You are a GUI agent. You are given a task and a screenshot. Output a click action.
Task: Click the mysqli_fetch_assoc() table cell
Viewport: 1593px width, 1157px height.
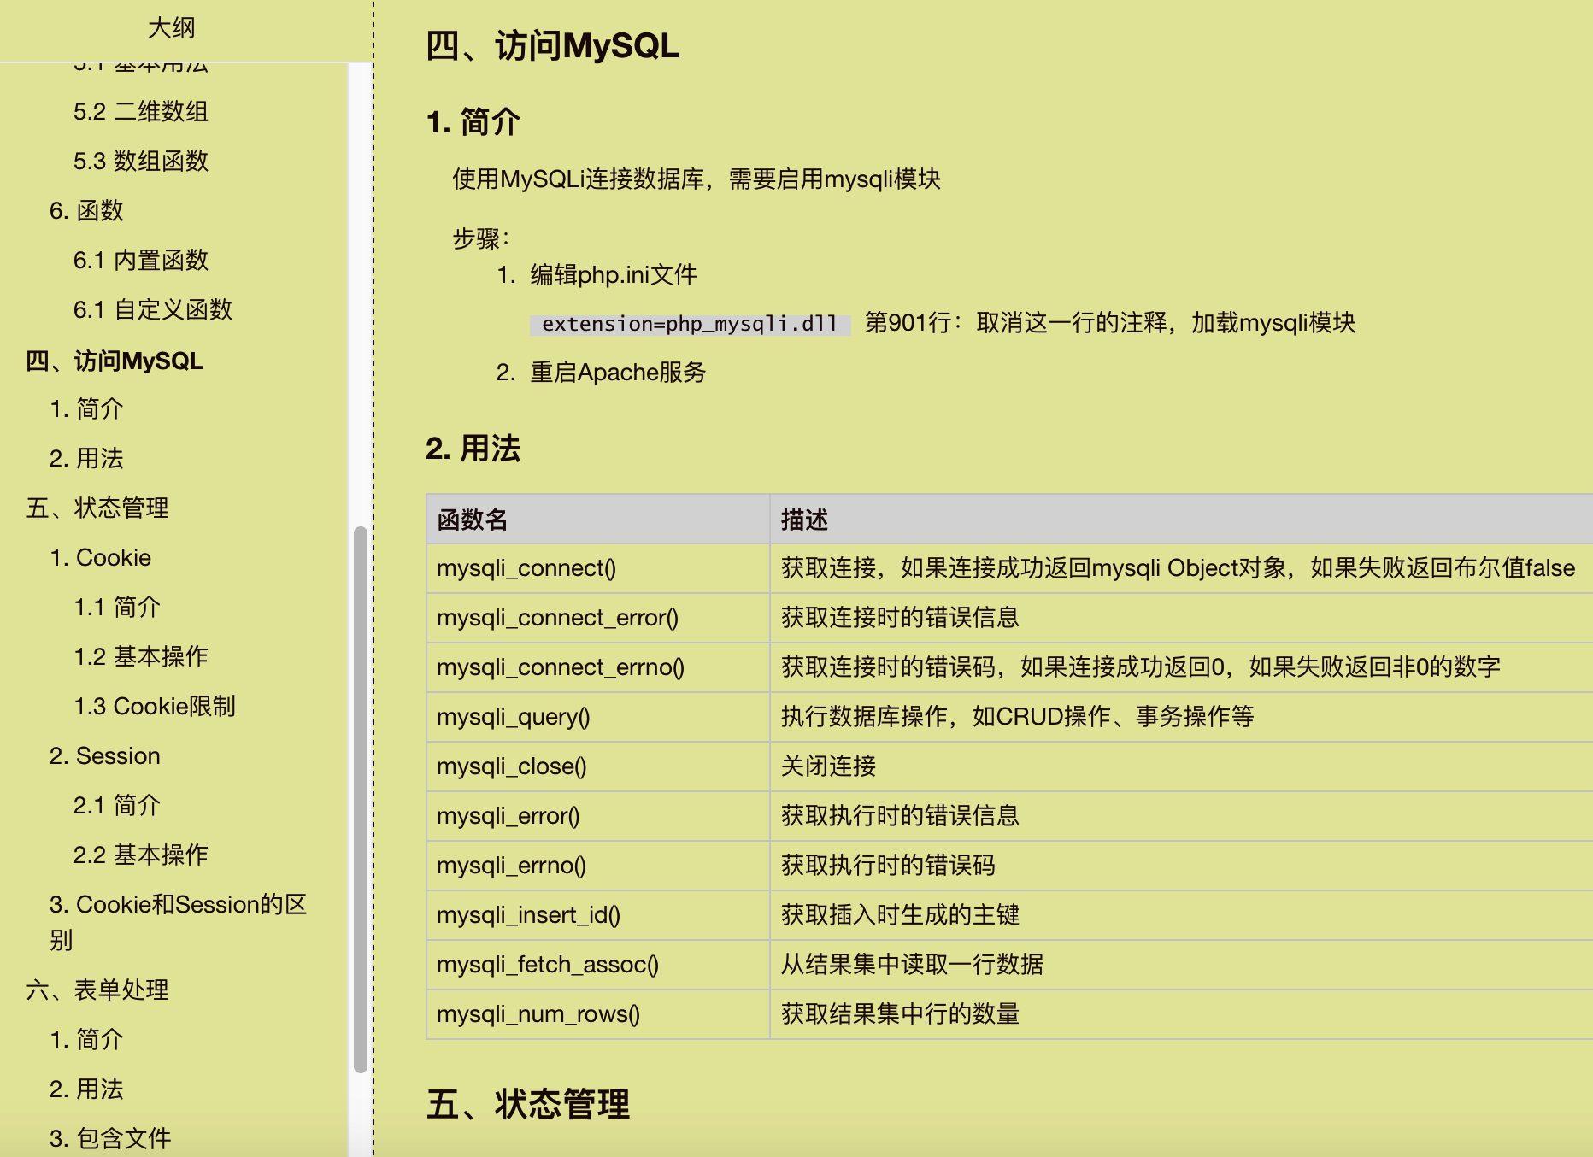(x=597, y=965)
